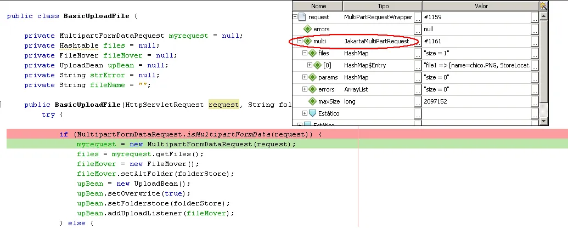
Task: Expand the errors ArrayList node
Action: [x=305, y=89]
